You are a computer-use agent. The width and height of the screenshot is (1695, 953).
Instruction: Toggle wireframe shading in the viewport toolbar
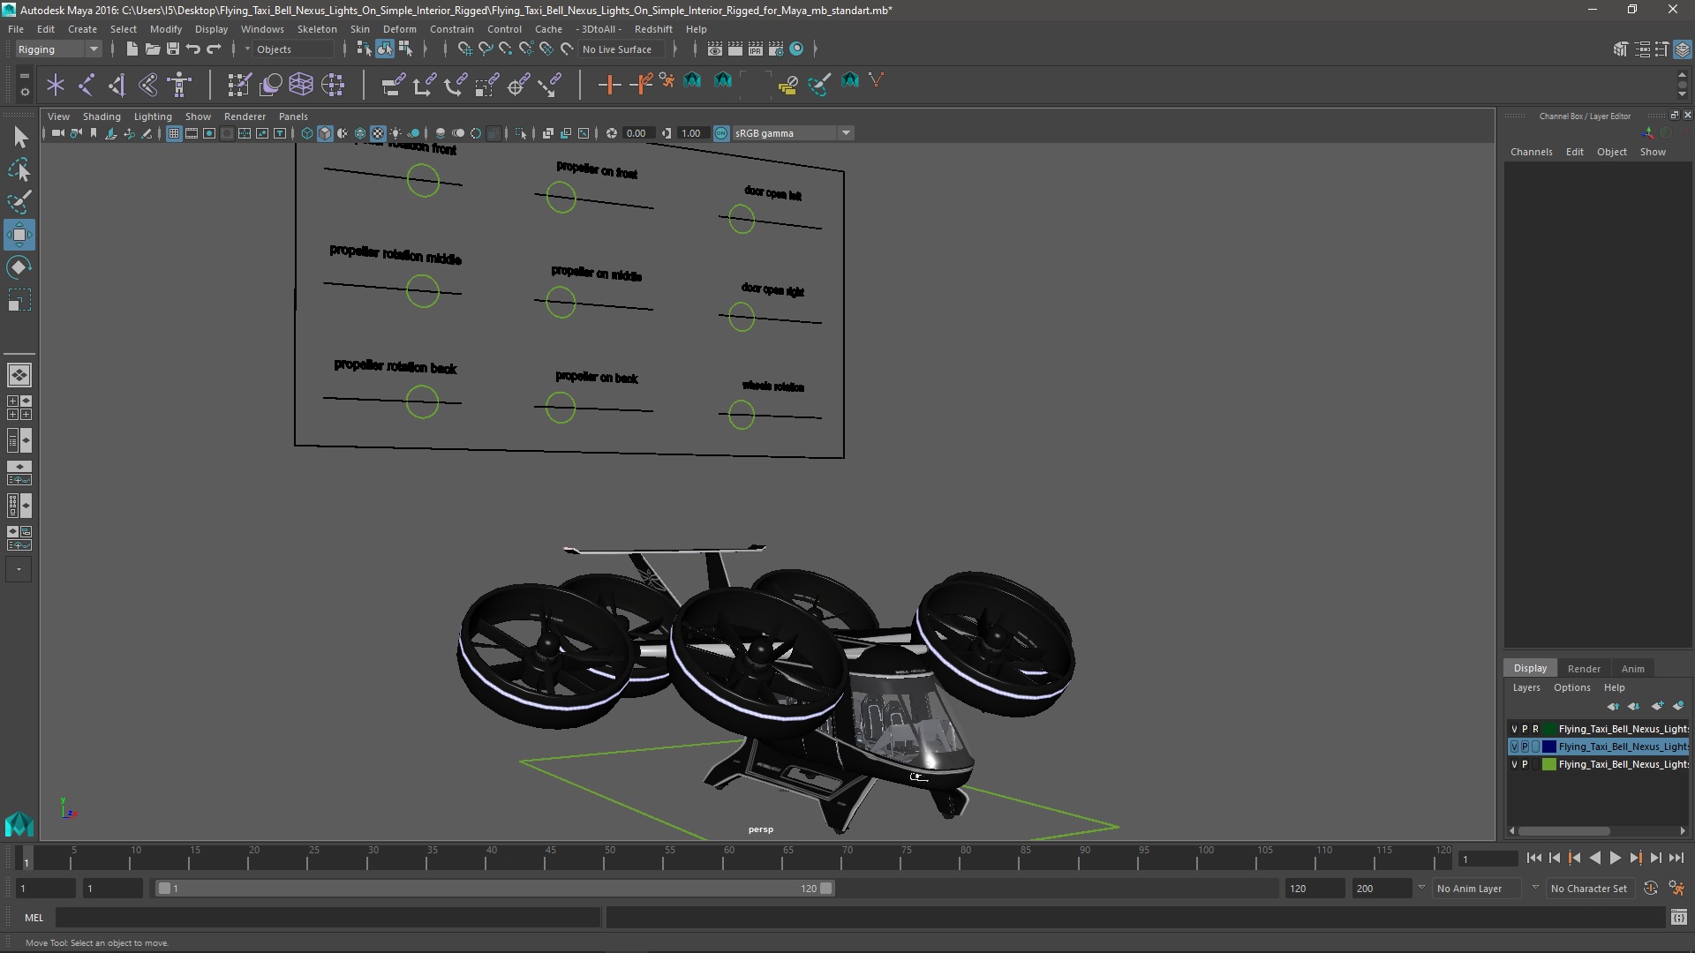(x=306, y=133)
